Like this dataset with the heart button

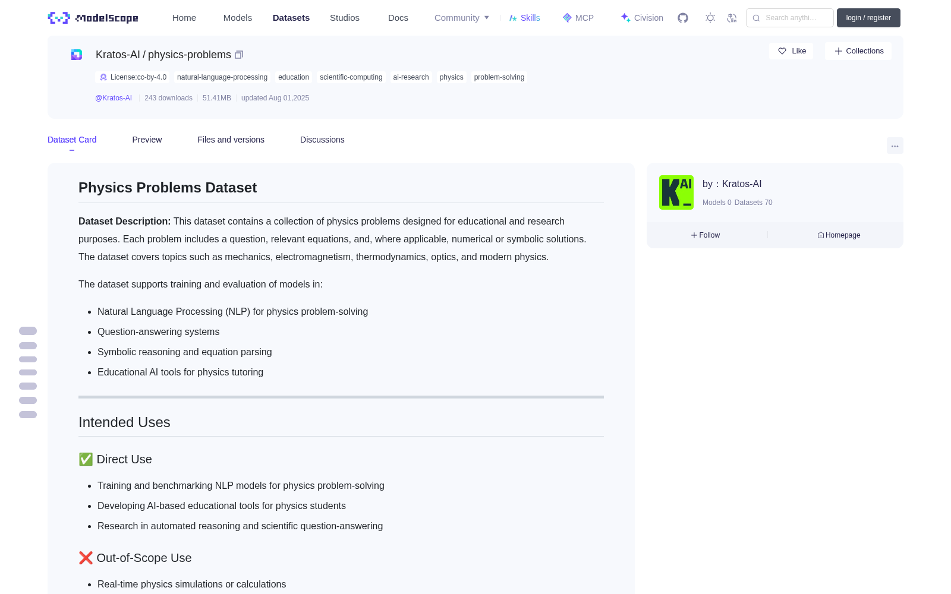(791, 51)
